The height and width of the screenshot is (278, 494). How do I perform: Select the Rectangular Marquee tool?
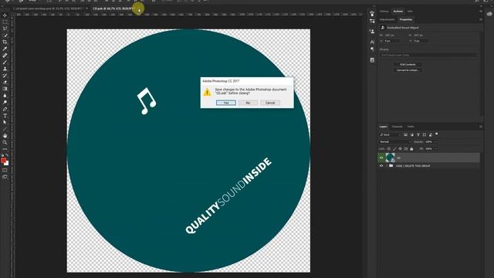[5, 22]
